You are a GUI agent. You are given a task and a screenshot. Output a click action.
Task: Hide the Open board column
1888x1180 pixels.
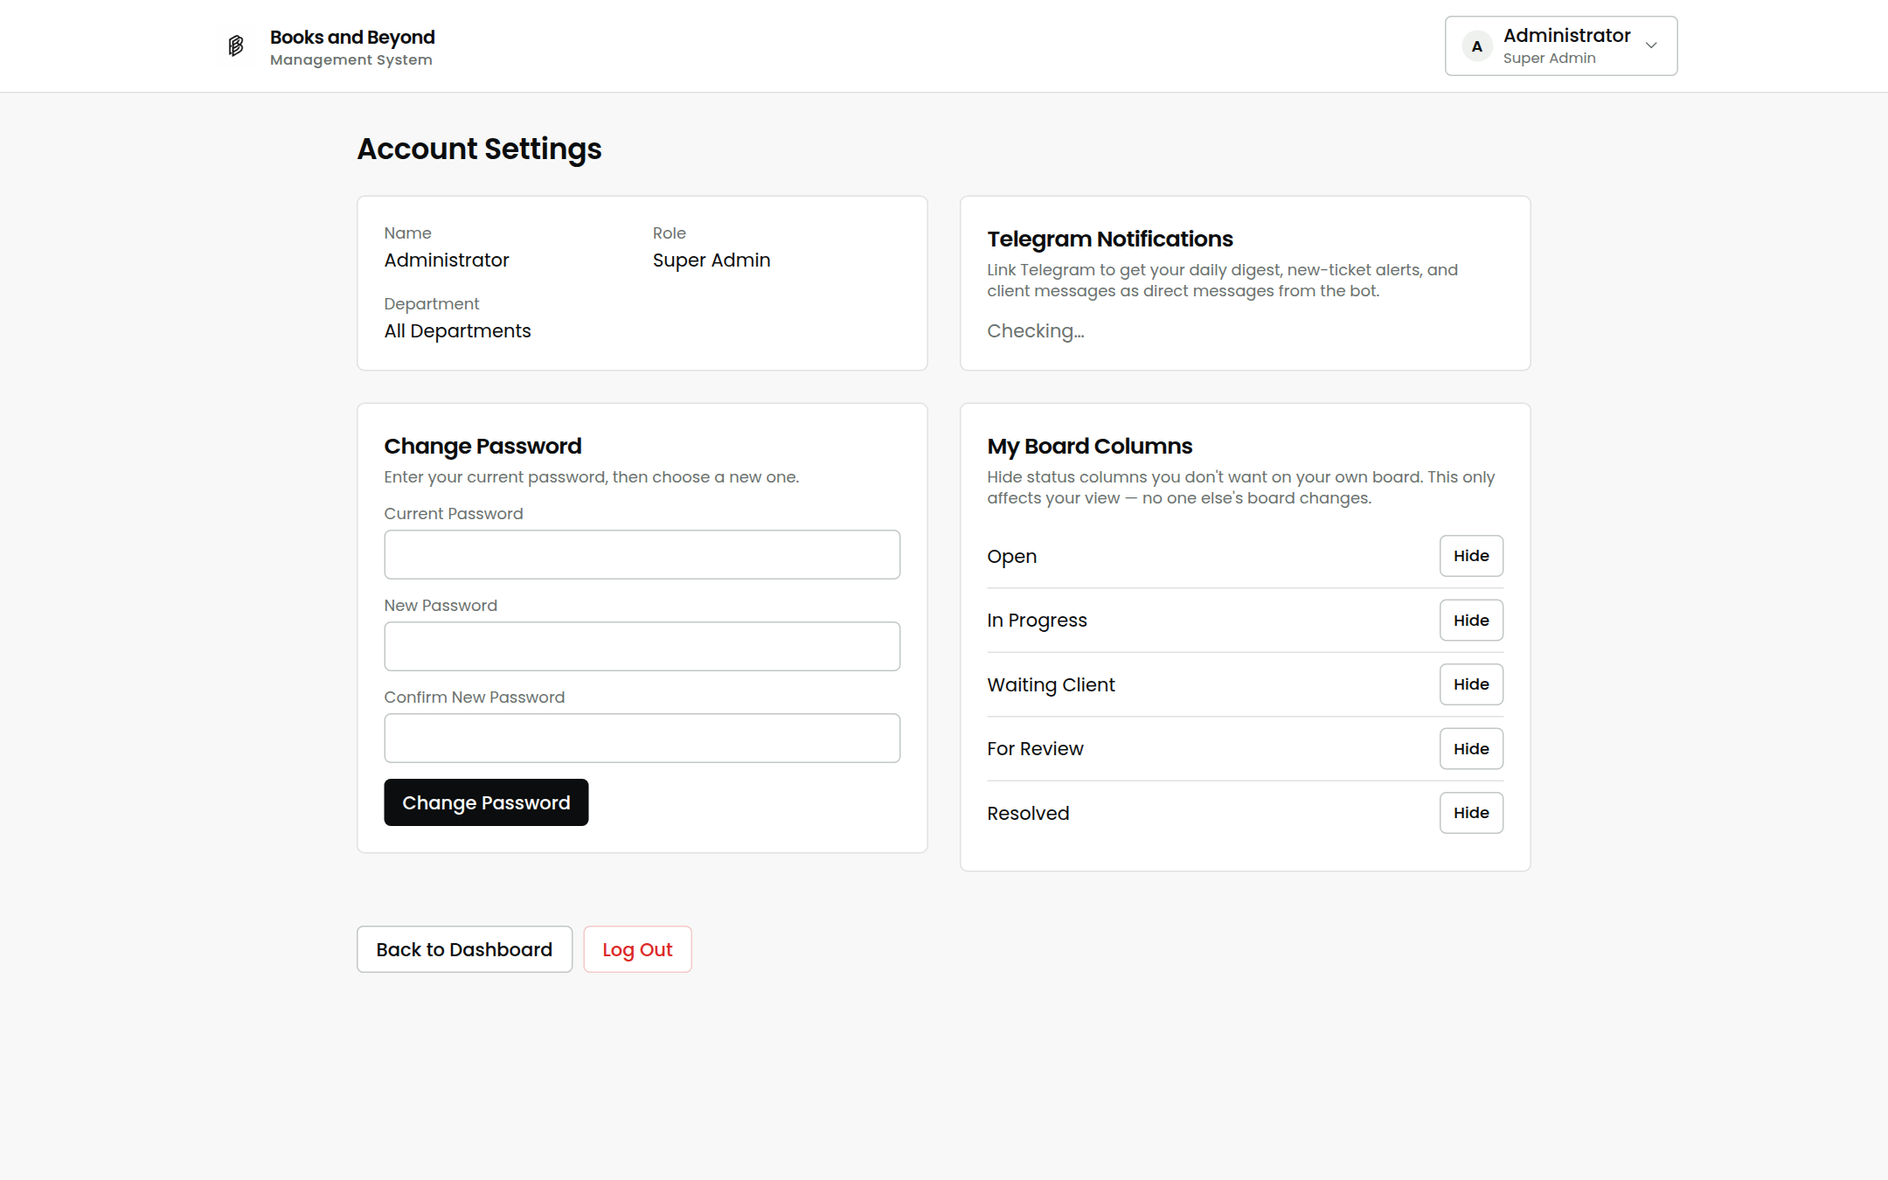1471,556
